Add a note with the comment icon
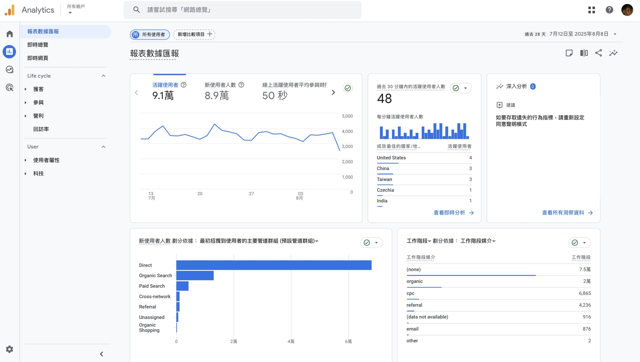The image size is (640, 362). (569, 53)
